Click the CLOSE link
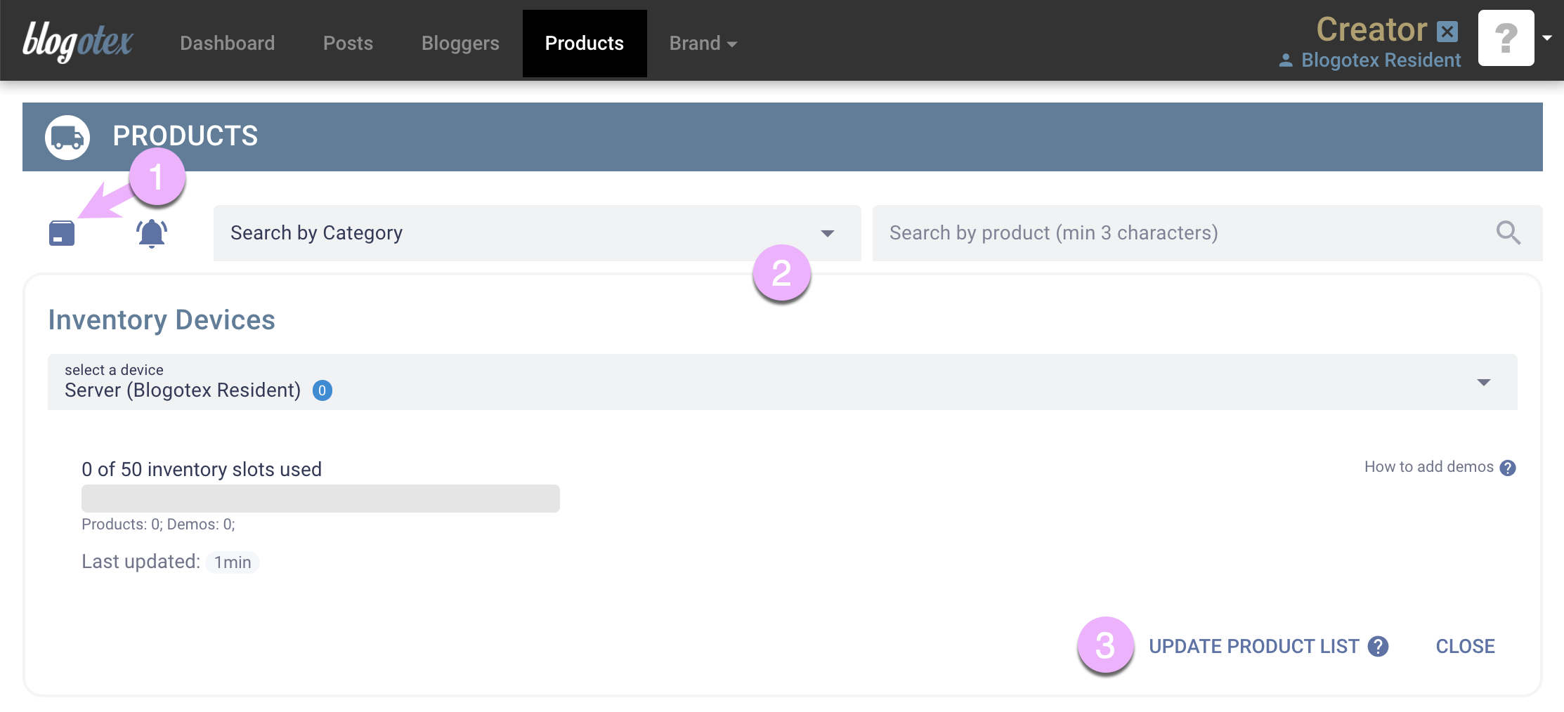The width and height of the screenshot is (1564, 712). point(1465,646)
